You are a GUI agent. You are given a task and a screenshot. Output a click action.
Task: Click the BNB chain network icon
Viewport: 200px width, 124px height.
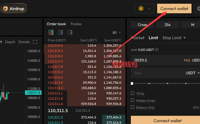pyautogui.click(x=141, y=8)
